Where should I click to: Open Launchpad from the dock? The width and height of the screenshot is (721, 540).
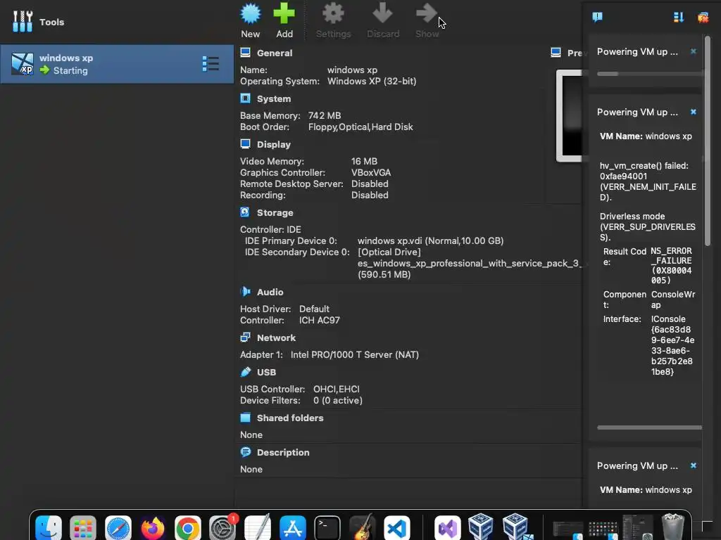[x=83, y=527]
